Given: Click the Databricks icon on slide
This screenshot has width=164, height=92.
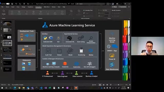Looking at the screenshot, I should pos(65,63).
